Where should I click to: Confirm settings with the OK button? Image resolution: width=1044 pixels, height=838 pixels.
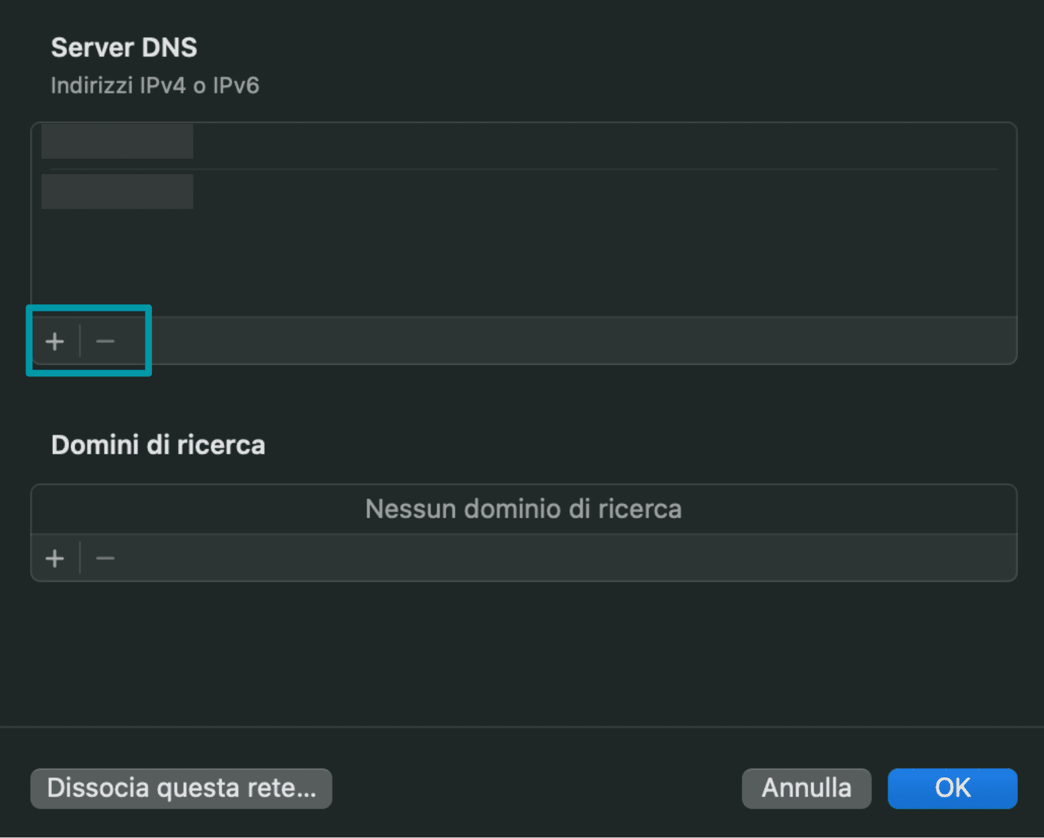point(952,788)
